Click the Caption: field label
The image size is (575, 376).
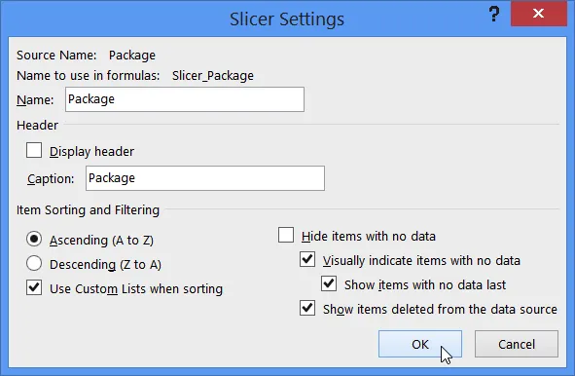click(51, 179)
